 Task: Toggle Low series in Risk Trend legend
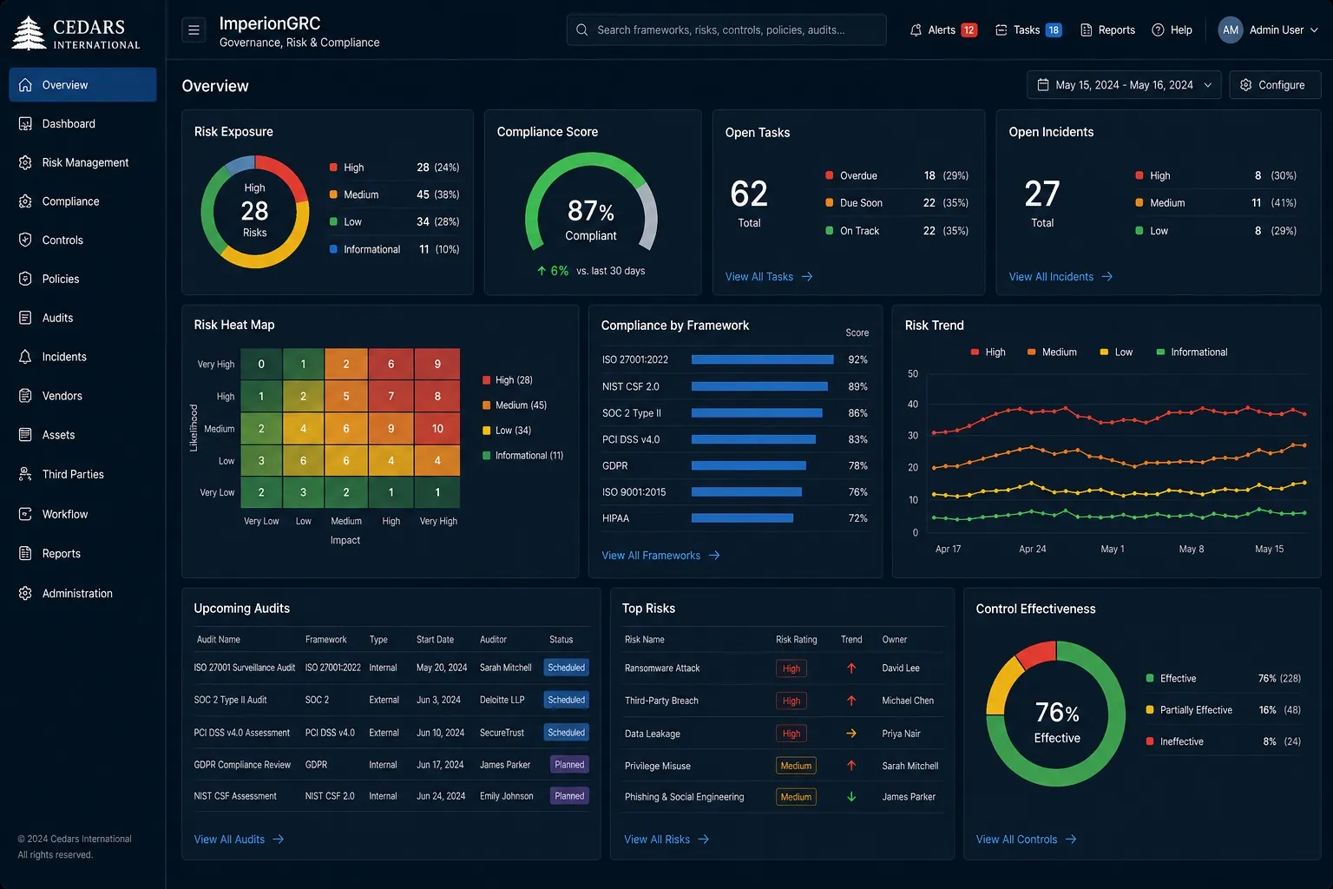[x=1116, y=352]
